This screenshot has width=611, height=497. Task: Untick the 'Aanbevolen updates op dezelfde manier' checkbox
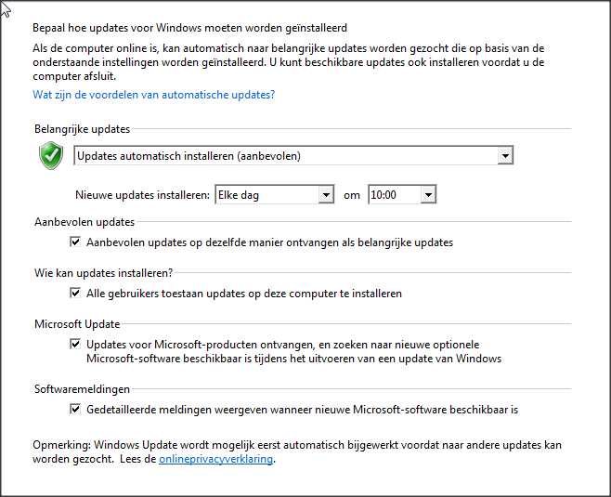point(75,242)
